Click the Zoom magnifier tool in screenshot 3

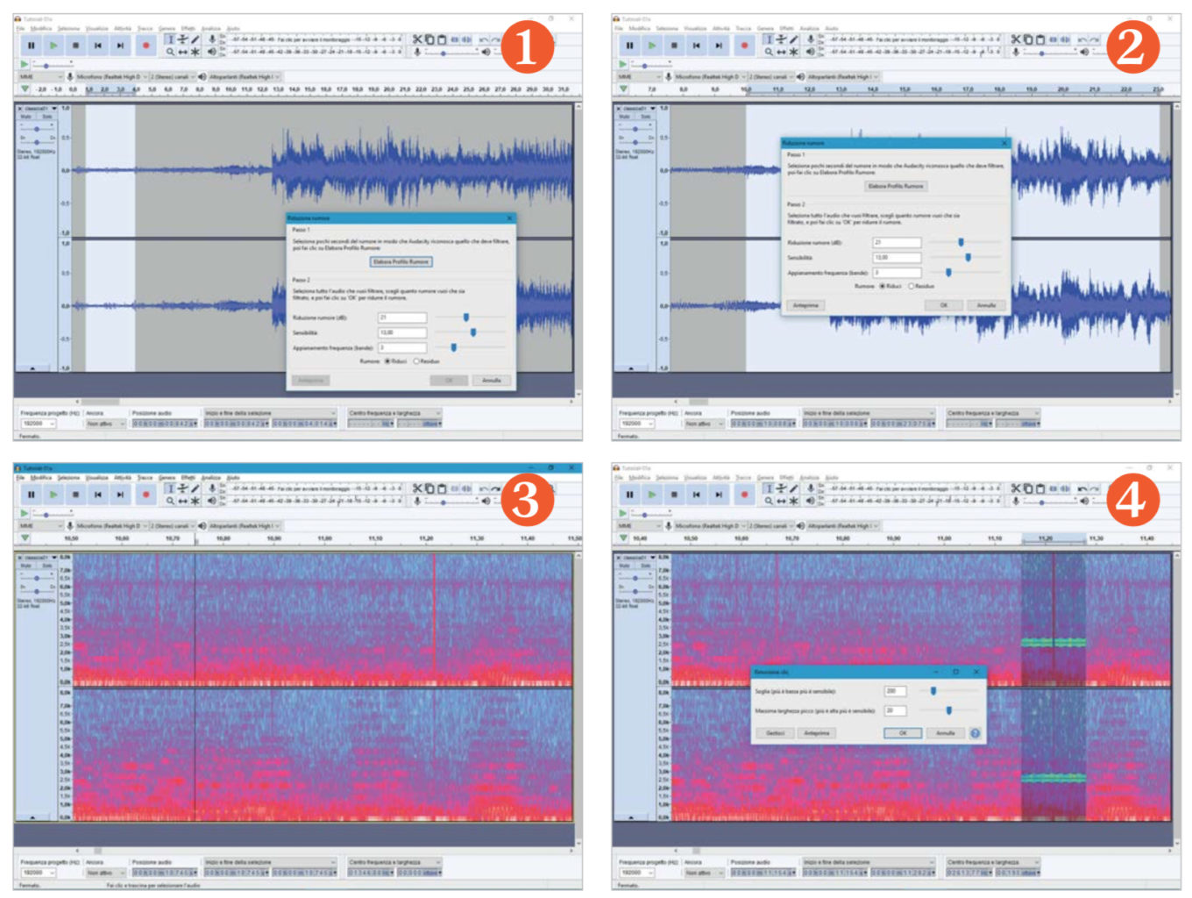[170, 501]
